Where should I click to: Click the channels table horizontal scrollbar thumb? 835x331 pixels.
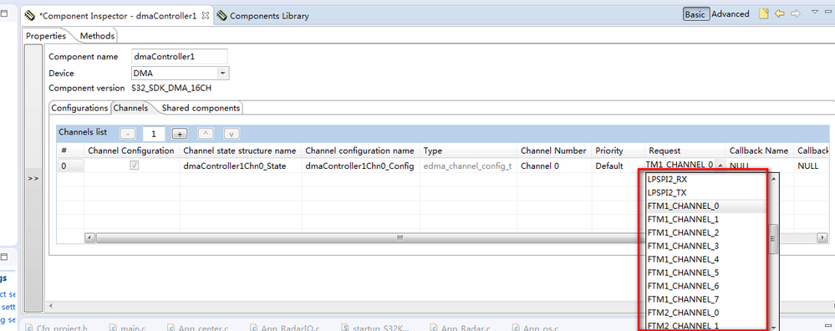click(x=400, y=237)
